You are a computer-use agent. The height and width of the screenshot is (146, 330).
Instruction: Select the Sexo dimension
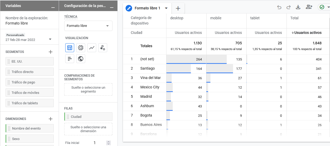(x=30, y=139)
